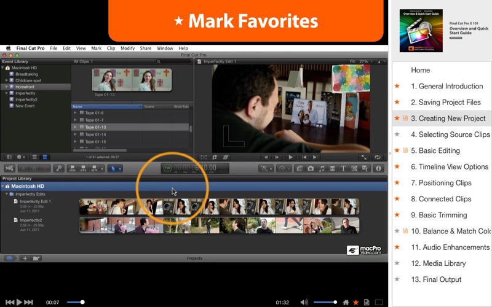Click the Reject red X button

45,168
